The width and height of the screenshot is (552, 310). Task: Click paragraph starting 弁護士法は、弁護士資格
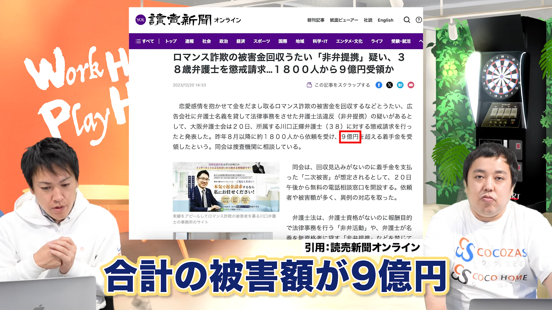click(349, 227)
